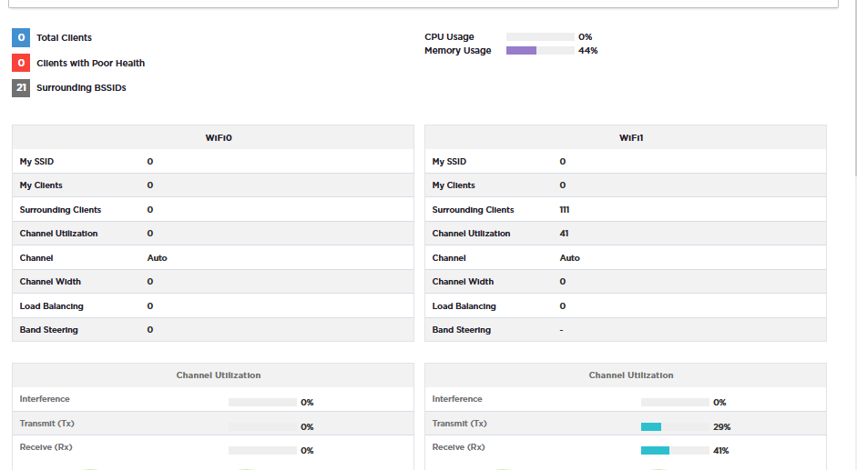Click the My SSID row in WIFI1
Image resolution: width=857 pixels, height=470 pixels.
tap(626, 162)
